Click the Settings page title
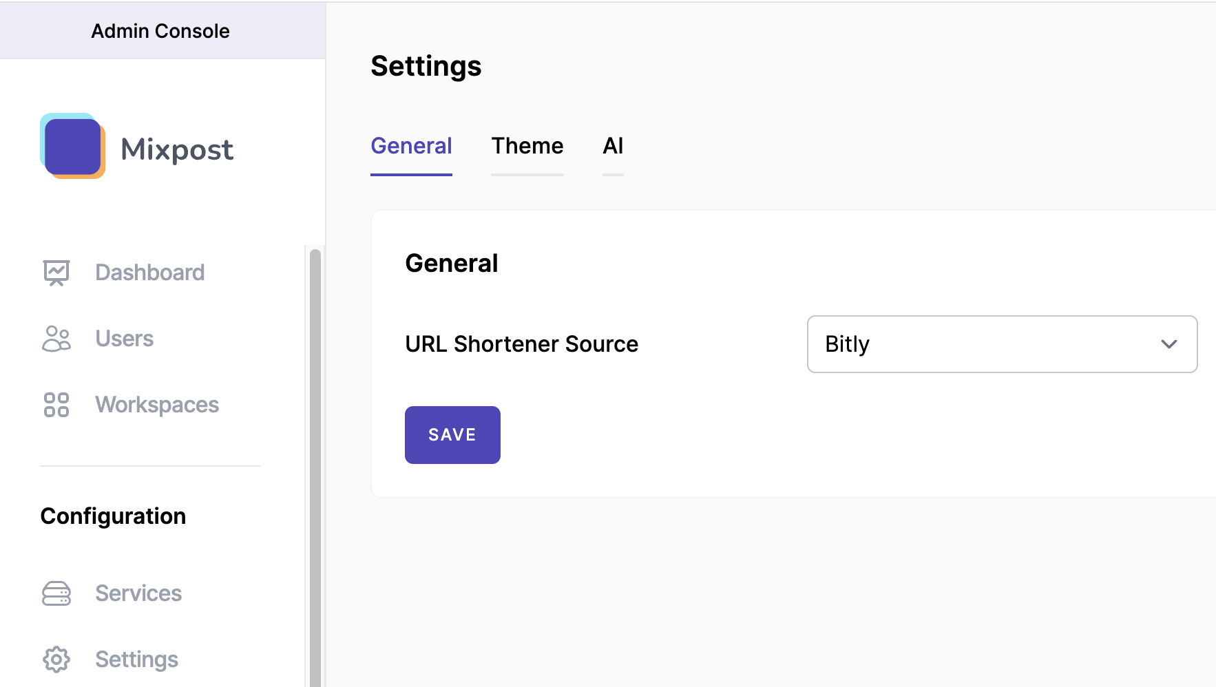The image size is (1216, 687). [x=426, y=67]
